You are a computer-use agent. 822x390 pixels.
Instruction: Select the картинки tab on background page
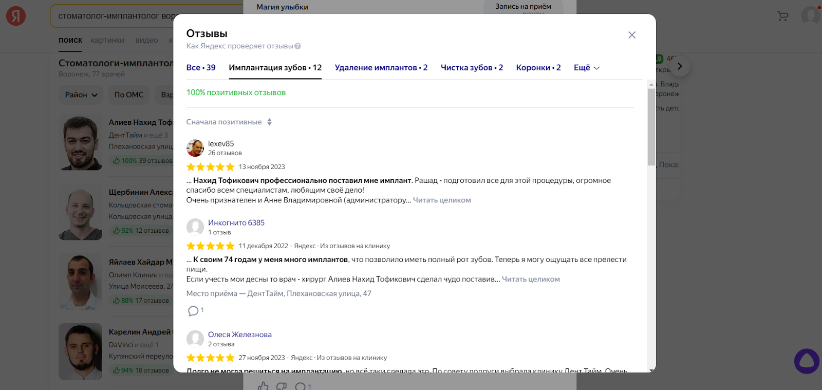(107, 40)
